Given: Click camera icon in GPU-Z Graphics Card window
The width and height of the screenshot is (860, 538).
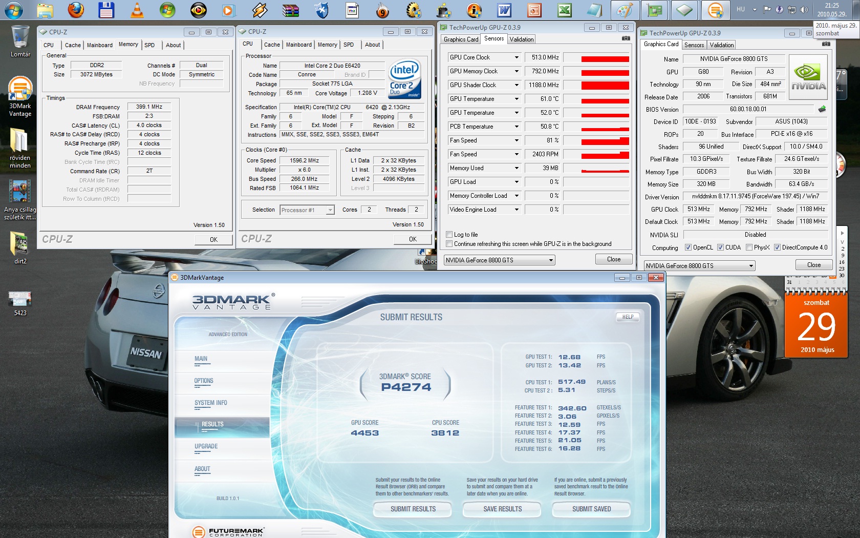Looking at the screenshot, I should 826,44.
